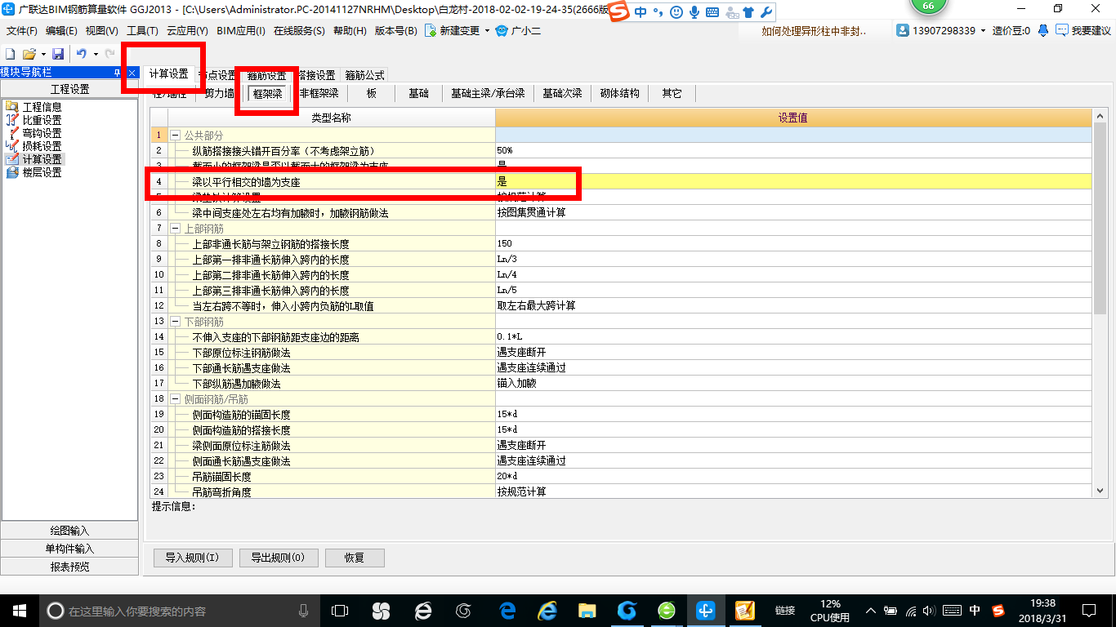Click the 导入规则(I) button
The image size is (1116, 627).
pos(192,558)
